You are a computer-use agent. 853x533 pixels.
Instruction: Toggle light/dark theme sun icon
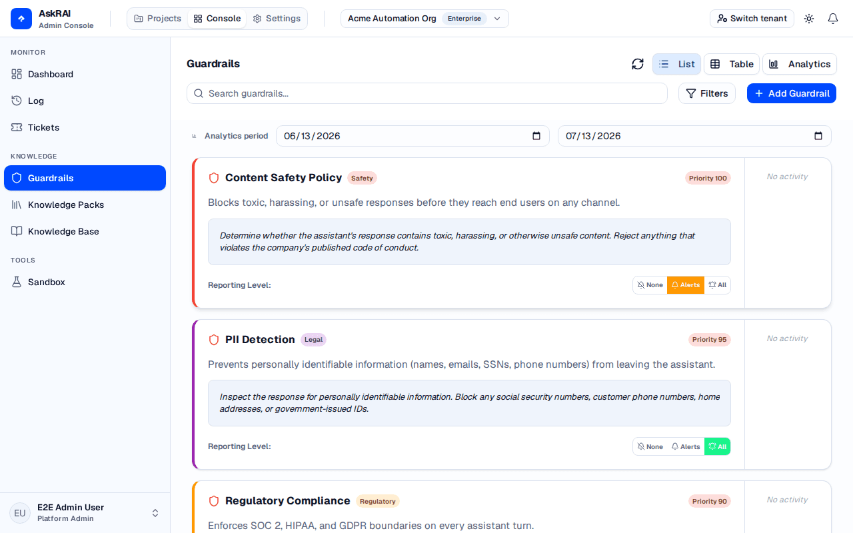click(x=809, y=19)
